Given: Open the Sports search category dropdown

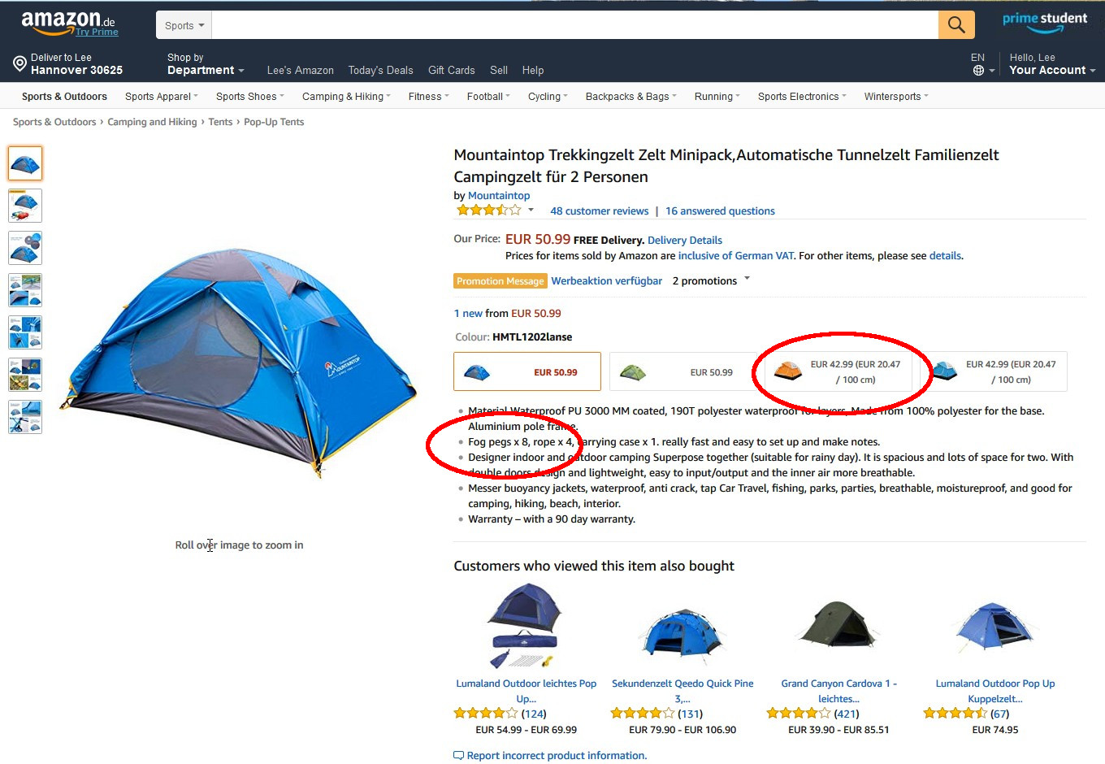Looking at the screenshot, I should click(x=184, y=25).
